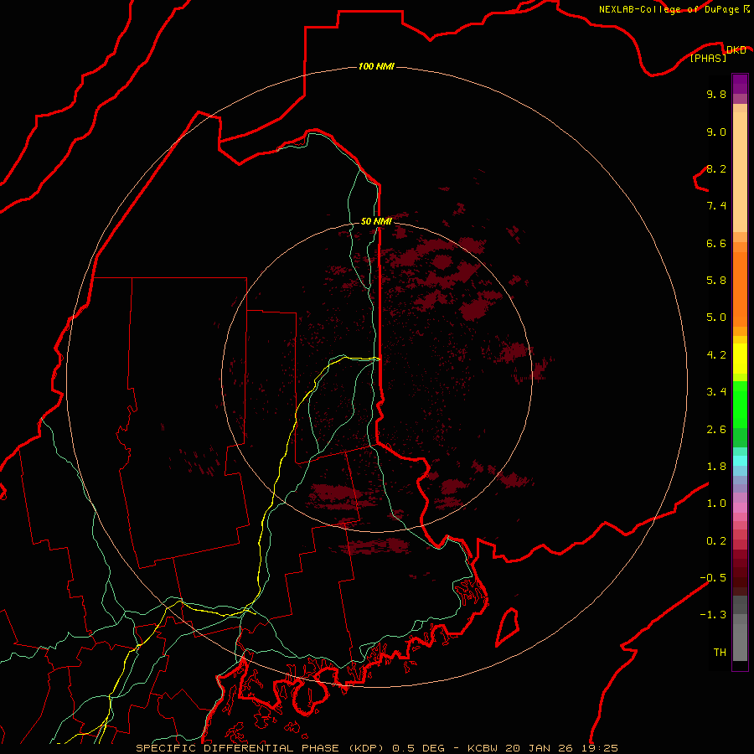The height and width of the screenshot is (754, 754).
Task: Click the 7.4 value on the color scale
Action: [716, 206]
